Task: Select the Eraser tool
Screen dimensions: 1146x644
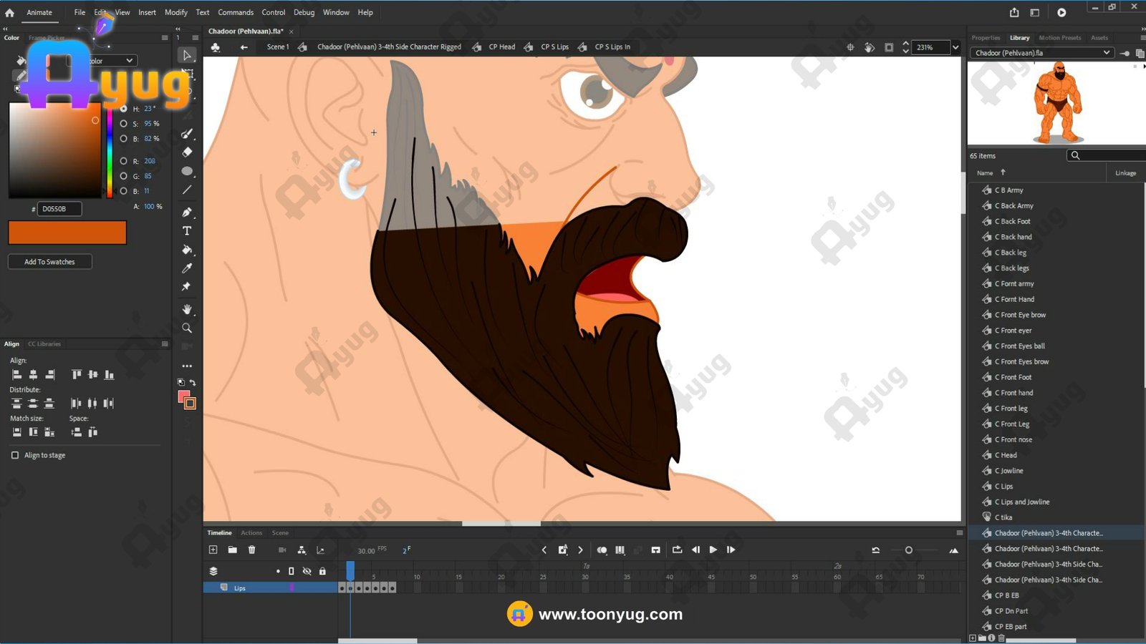Action: pos(187,152)
